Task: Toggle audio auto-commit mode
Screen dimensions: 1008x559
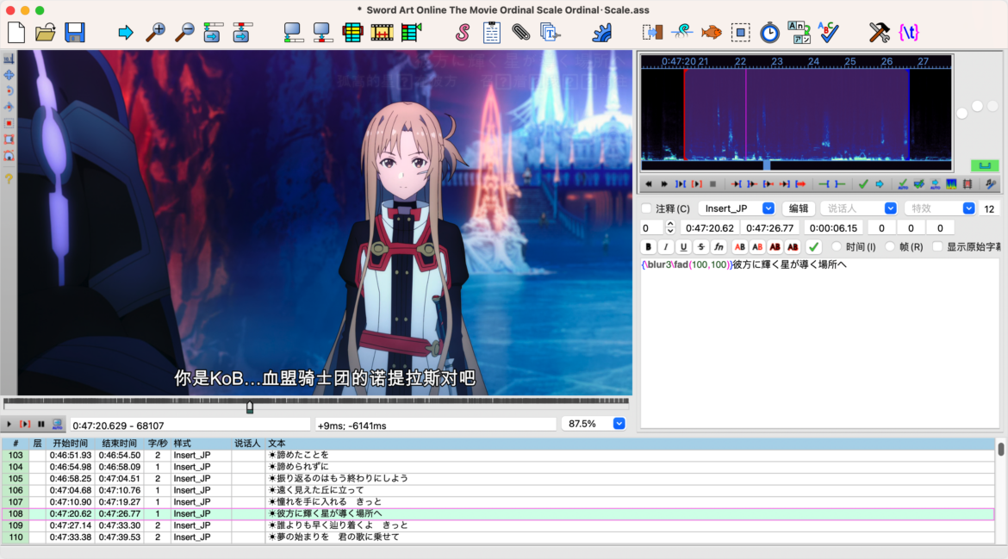Action: tap(903, 184)
